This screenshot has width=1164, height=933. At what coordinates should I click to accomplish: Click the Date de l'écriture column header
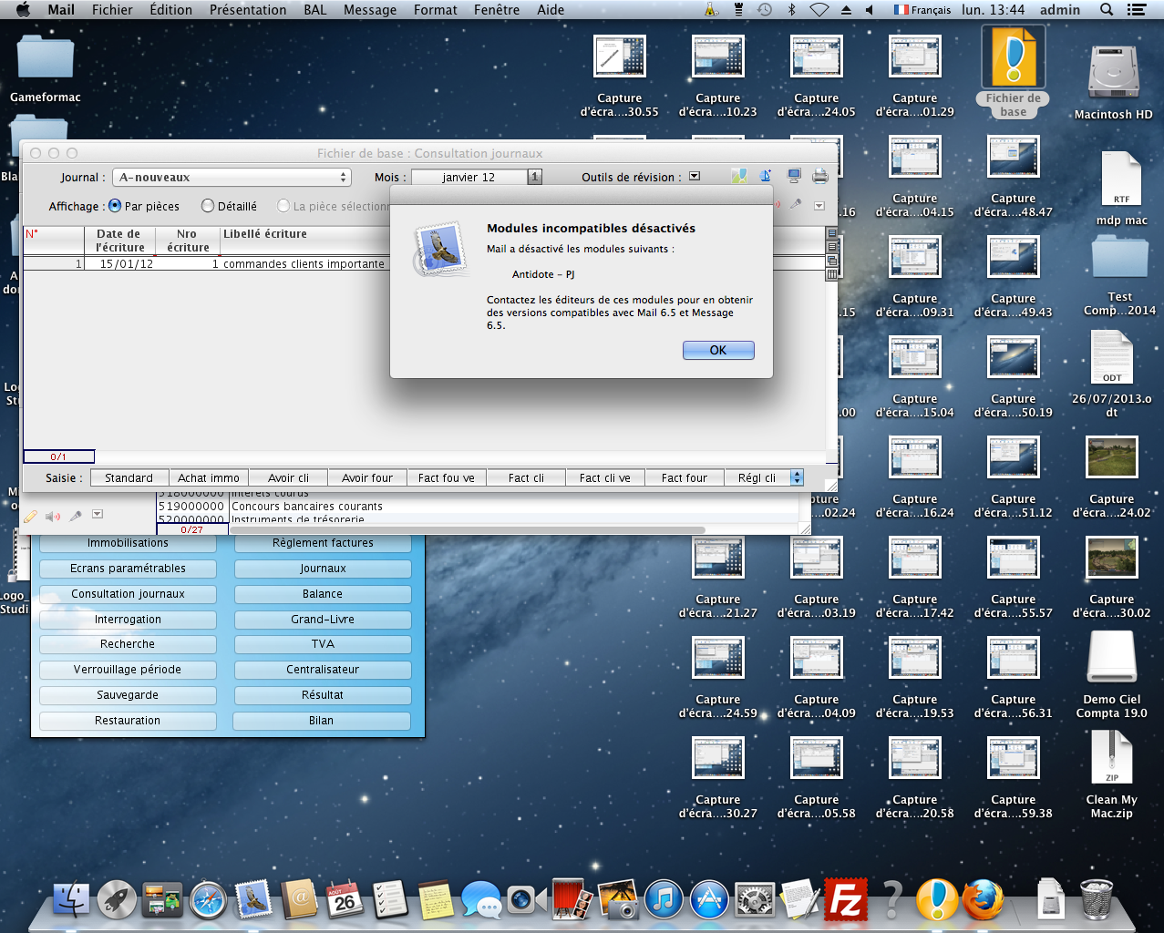[x=120, y=241]
